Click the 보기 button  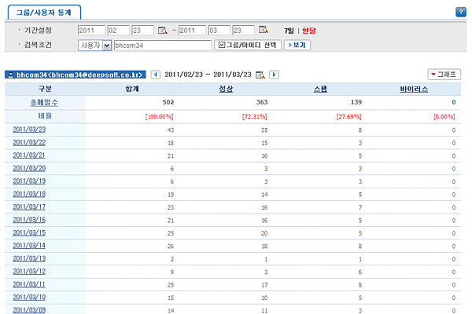click(x=297, y=45)
